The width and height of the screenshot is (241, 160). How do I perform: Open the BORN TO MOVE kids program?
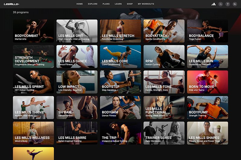tap(208, 82)
